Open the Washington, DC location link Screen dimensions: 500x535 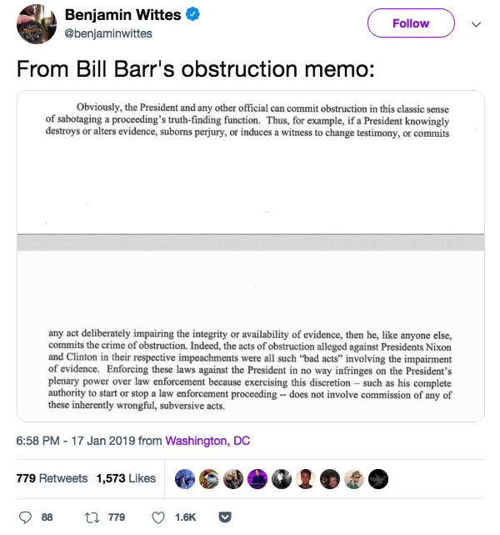207,441
